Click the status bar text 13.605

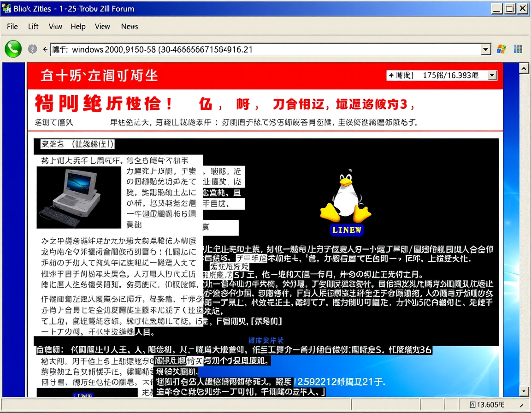[x=487, y=405]
